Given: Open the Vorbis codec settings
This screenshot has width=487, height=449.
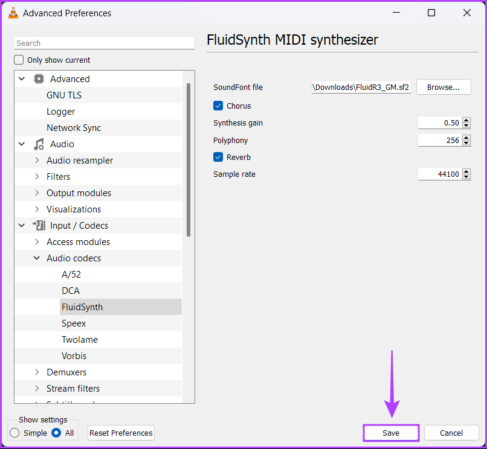Looking at the screenshot, I should point(74,356).
